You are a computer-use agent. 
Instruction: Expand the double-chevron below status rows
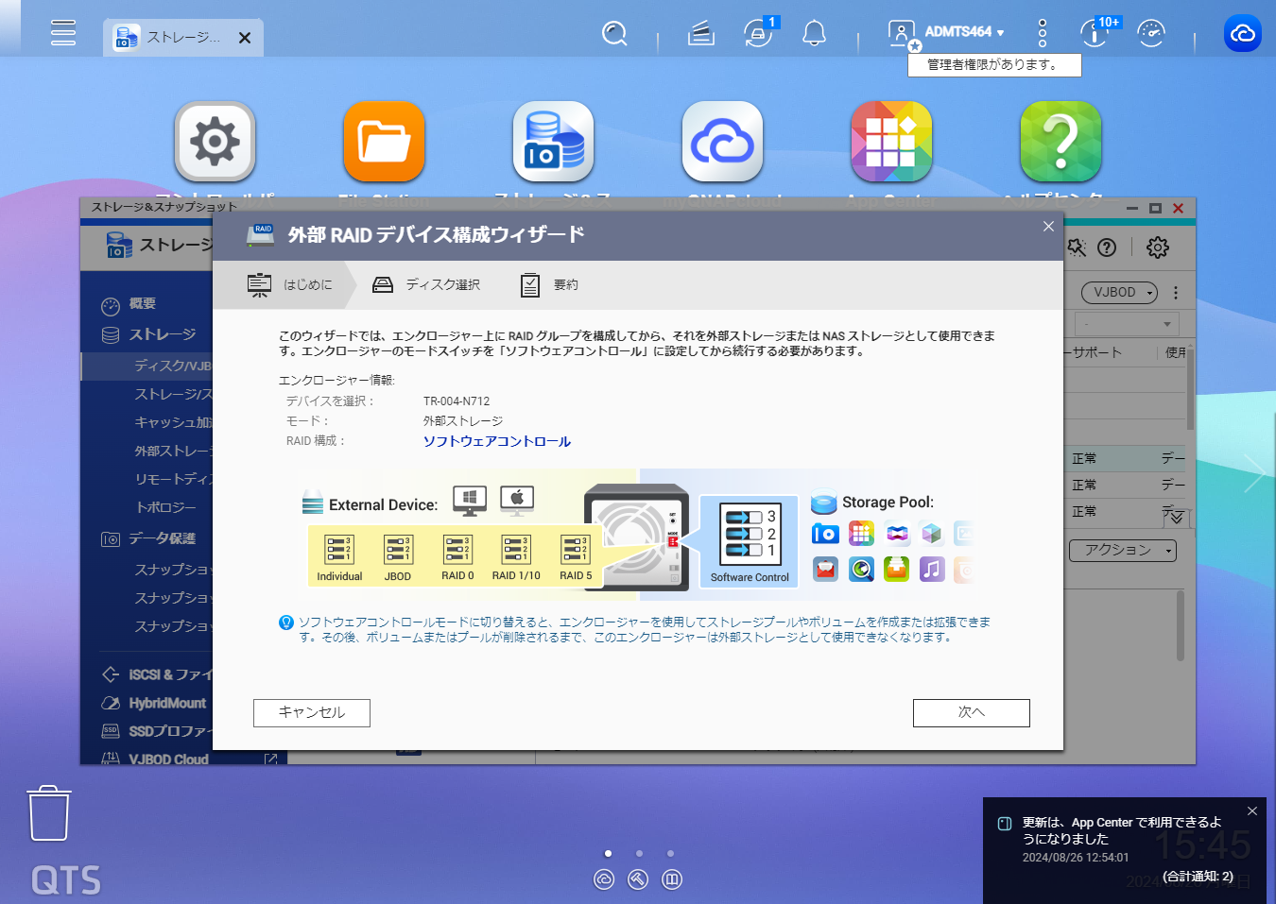[x=1176, y=518]
